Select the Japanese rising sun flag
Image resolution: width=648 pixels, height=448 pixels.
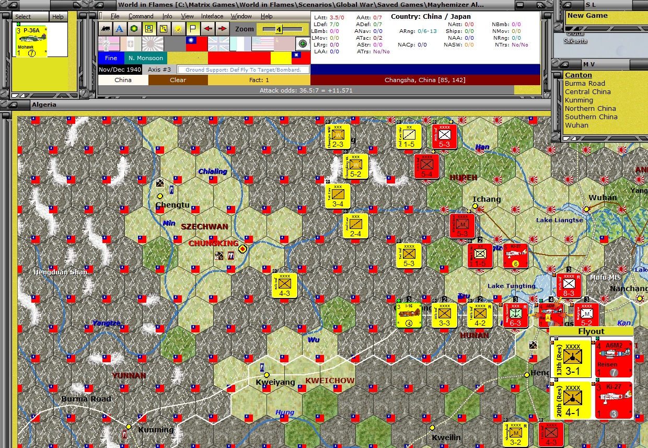(x=153, y=43)
